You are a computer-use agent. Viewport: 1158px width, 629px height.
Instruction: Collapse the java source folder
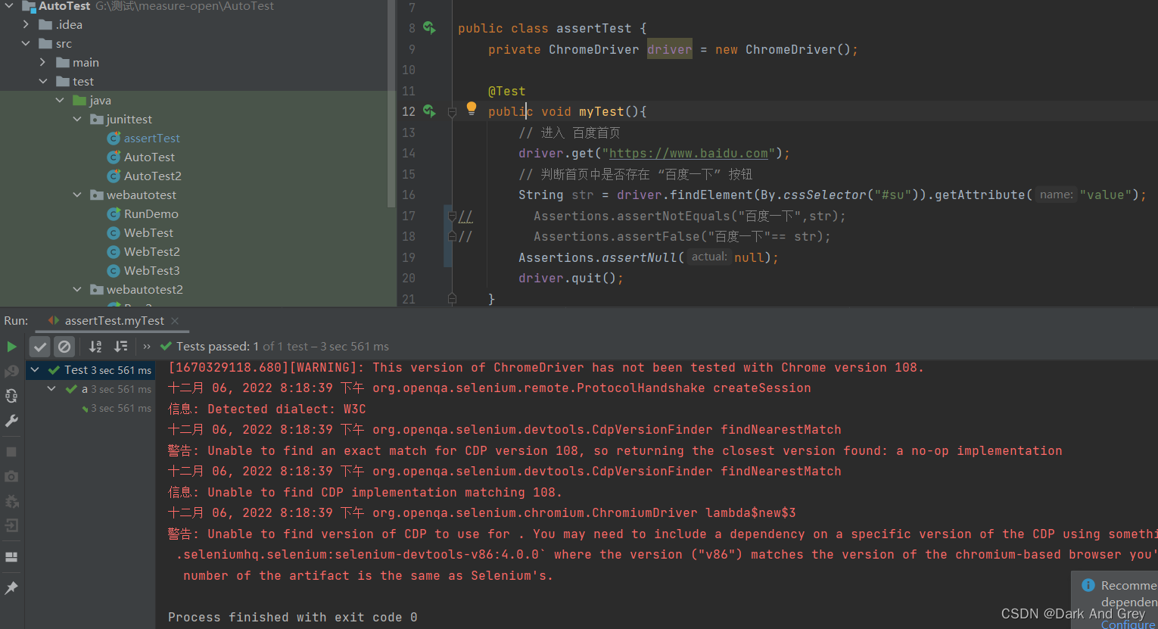point(60,100)
